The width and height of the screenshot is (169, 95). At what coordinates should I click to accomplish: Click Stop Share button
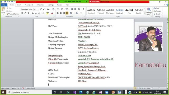(94, 1)
